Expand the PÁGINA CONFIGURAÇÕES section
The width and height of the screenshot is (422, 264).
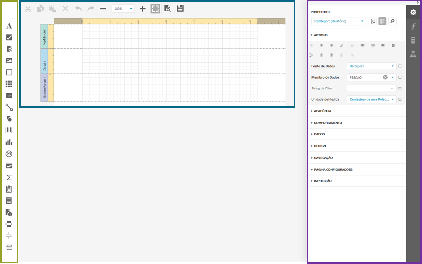(332, 170)
